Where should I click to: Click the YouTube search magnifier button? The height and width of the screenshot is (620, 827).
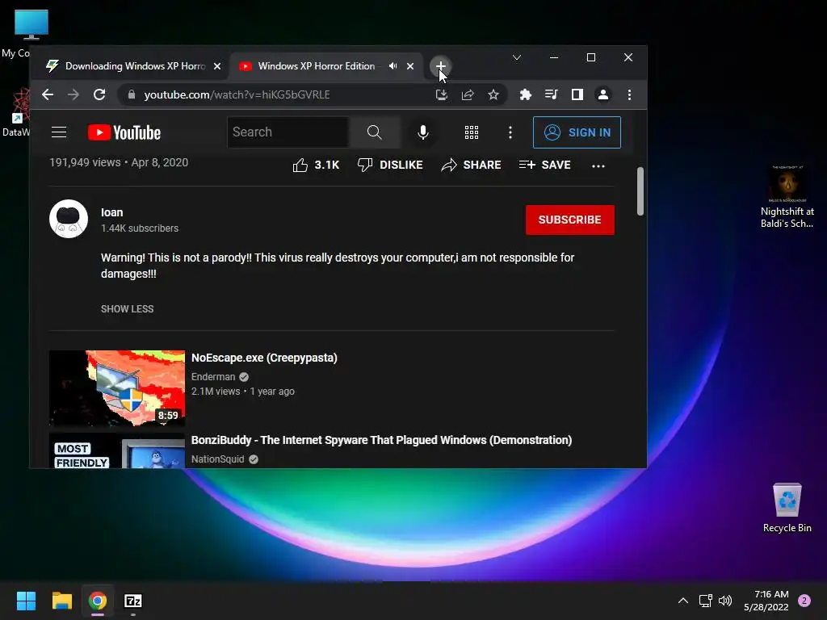375,132
